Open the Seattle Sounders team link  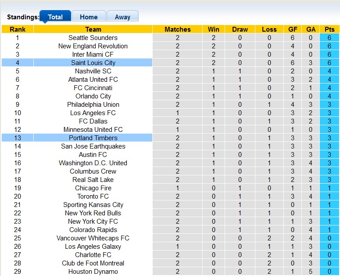(x=93, y=38)
